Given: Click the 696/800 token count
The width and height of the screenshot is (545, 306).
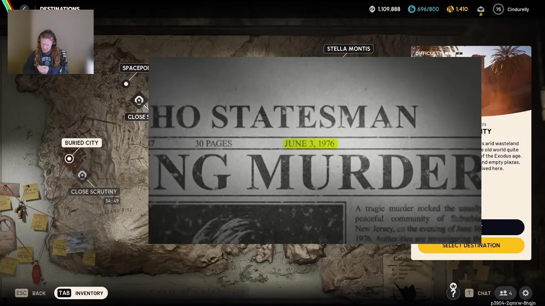Looking at the screenshot, I should [428, 9].
